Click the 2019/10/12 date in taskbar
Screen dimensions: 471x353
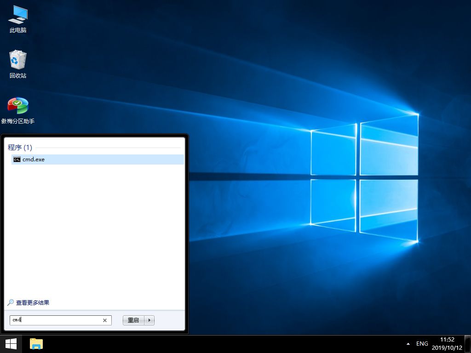coord(447,347)
